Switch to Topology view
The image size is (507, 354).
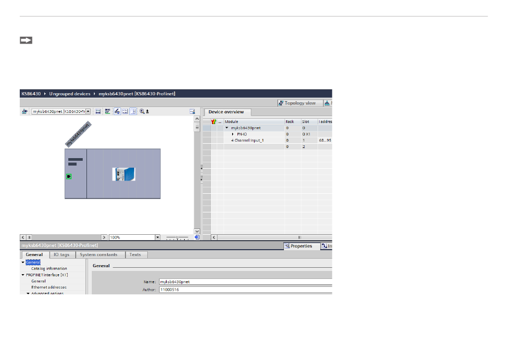click(297, 103)
